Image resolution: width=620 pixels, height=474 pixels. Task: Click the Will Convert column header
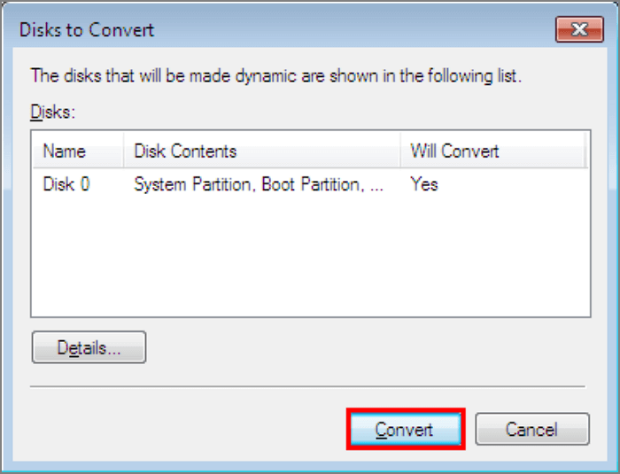click(454, 151)
